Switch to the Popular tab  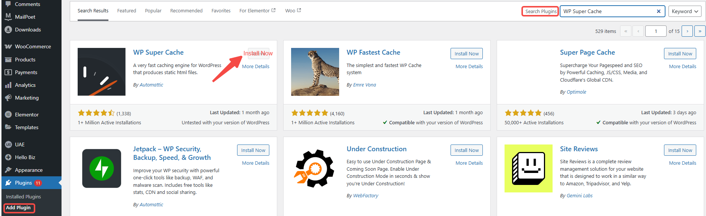click(153, 10)
